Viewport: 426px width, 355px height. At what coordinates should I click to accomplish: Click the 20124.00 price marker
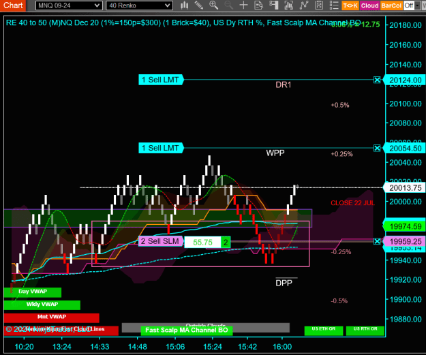click(x=405, y=80)
